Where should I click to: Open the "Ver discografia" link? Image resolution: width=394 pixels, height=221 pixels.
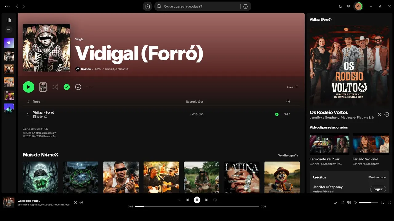coord(288,155)
